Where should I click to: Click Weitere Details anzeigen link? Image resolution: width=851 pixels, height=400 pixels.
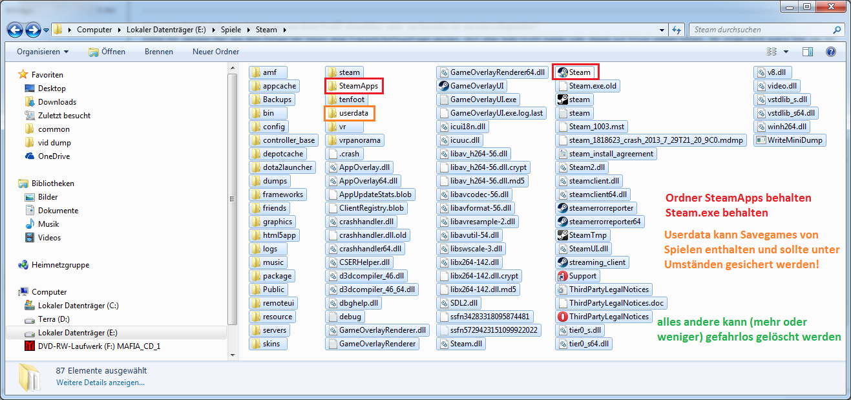[x=100, y=383]
